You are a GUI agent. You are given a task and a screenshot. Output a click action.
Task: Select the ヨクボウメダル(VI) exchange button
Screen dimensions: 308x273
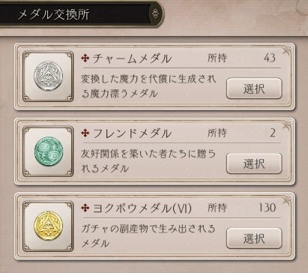tap(254, 238)
